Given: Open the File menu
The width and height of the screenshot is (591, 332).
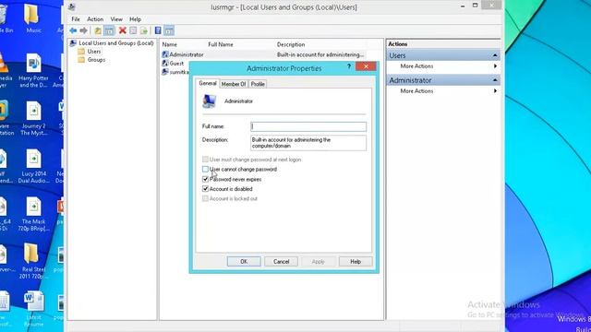Looking at the screenshot, I should tap(76, 18).
